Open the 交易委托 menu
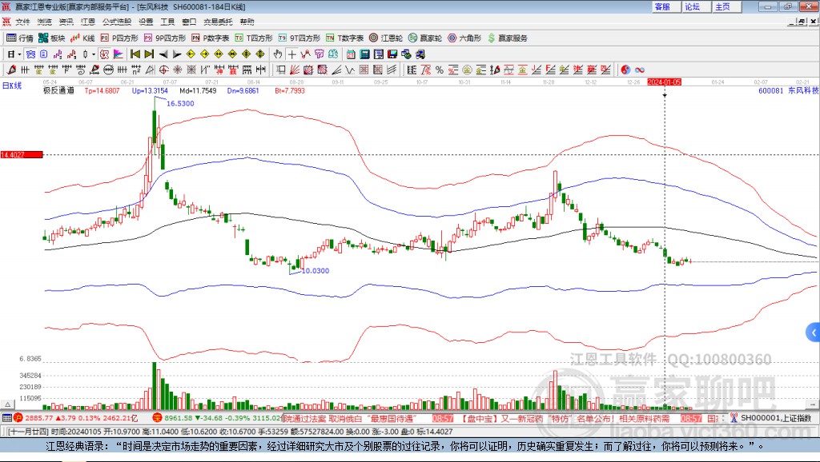Screen dimensions: 820x462 click(x=218, y=22)
